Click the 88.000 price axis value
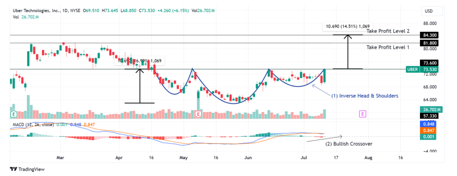Viewport: 457px width, 176px height. [430, 24]
